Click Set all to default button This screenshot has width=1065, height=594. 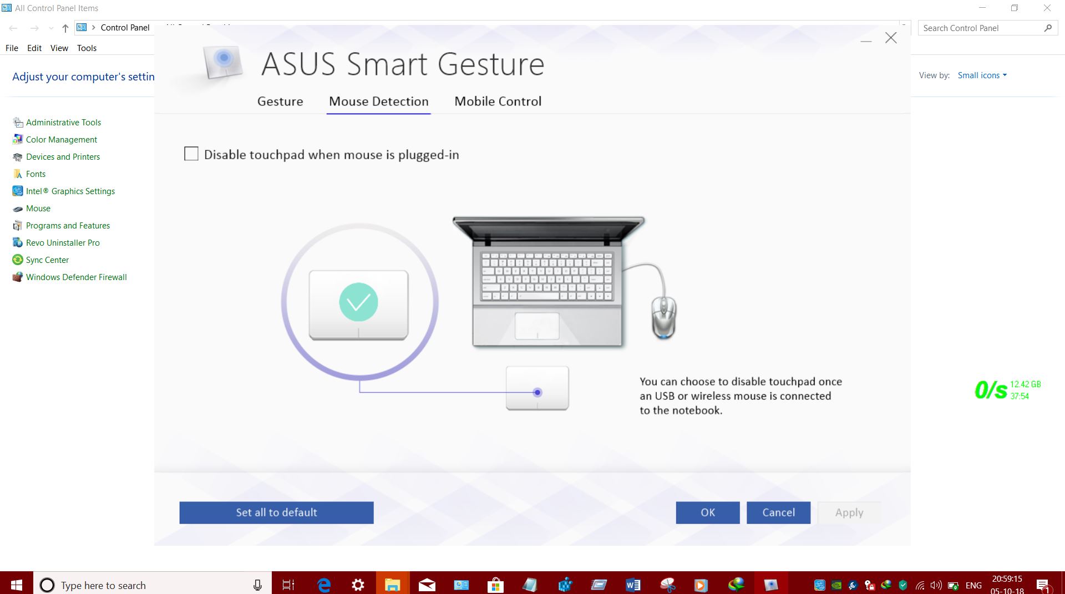(x=276, y=512)
